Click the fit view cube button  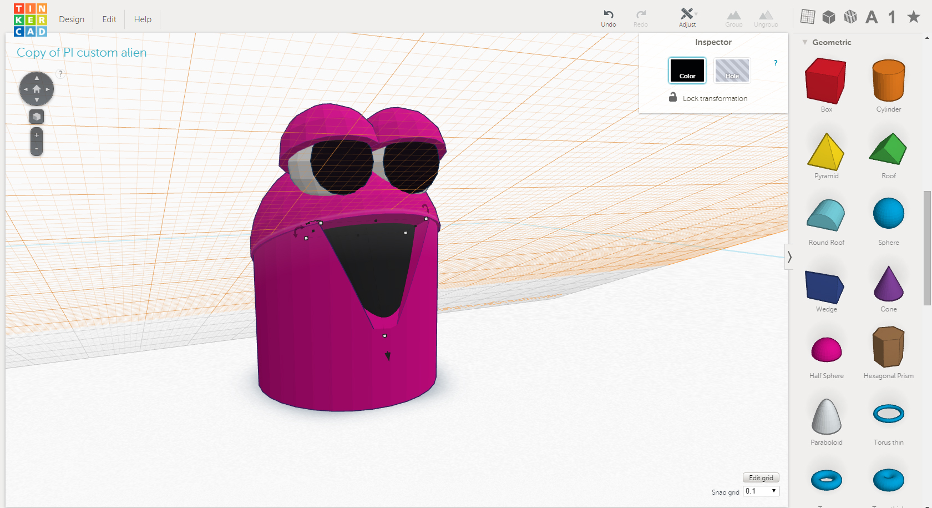coord(37,117)
